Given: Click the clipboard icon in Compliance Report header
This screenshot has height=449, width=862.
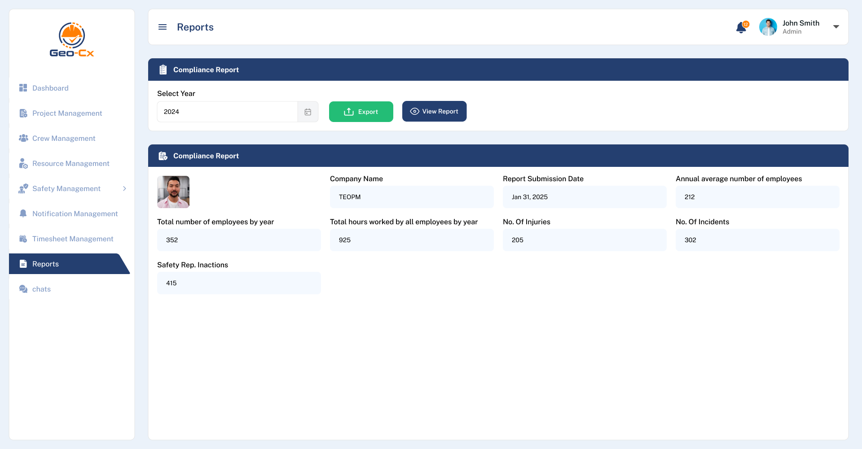Looking at the screenshot, I should (x=163, y=70).
